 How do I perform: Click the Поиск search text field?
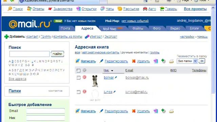pos(29,54)
